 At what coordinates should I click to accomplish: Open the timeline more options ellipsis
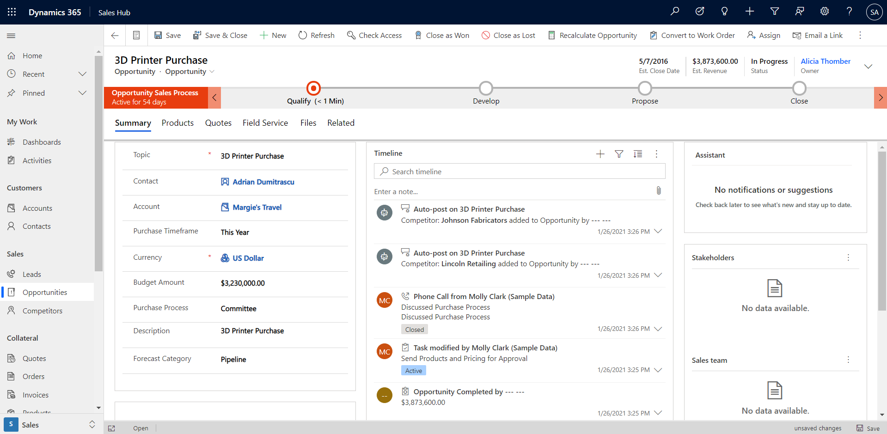point(656,154)
